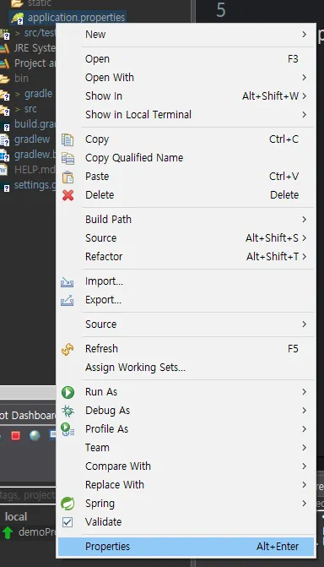Screen dimensions: 324x567
Task: Click the Paste clipboard icon
Action: point(67,177)
